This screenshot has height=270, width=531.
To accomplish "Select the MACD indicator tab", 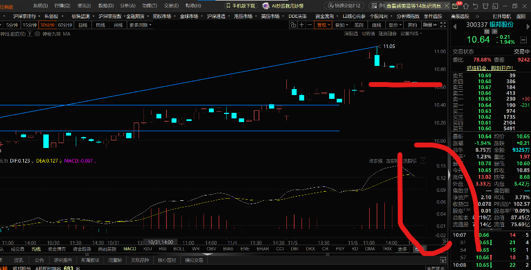I will tap(130, 249).
